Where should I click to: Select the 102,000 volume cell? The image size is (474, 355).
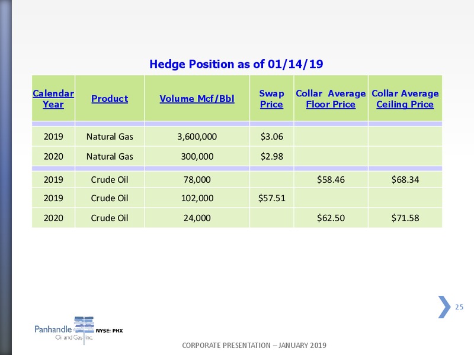coord(197,198)
